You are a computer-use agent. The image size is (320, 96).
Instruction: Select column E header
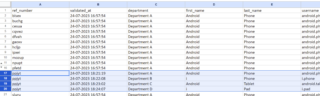(x=272, y=4)
